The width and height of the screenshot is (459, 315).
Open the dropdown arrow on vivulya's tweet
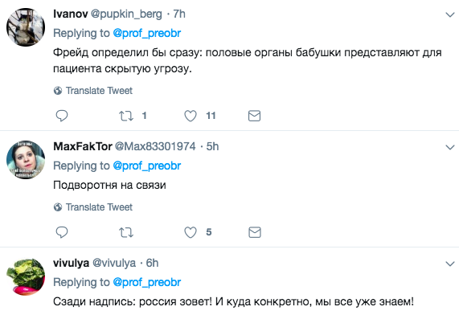[450, 264]
